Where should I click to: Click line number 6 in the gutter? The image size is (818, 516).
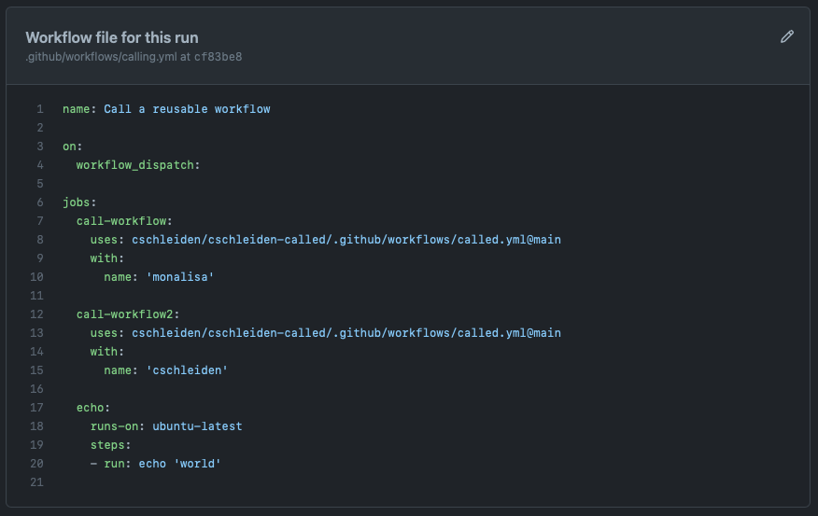[40, 202]
